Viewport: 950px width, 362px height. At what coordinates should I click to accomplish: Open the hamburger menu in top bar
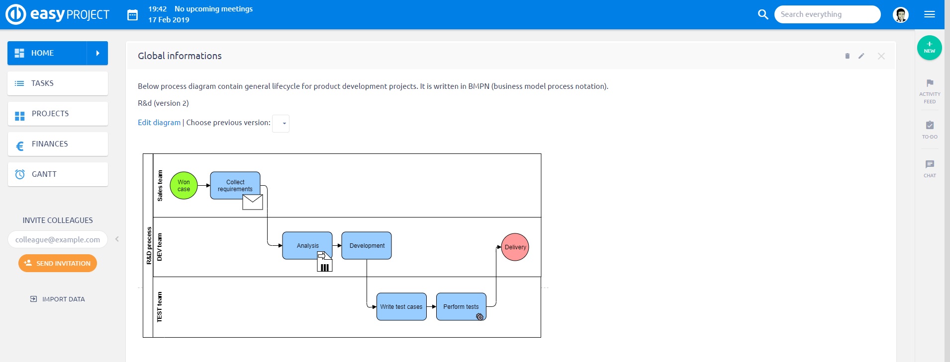point(929,15)
